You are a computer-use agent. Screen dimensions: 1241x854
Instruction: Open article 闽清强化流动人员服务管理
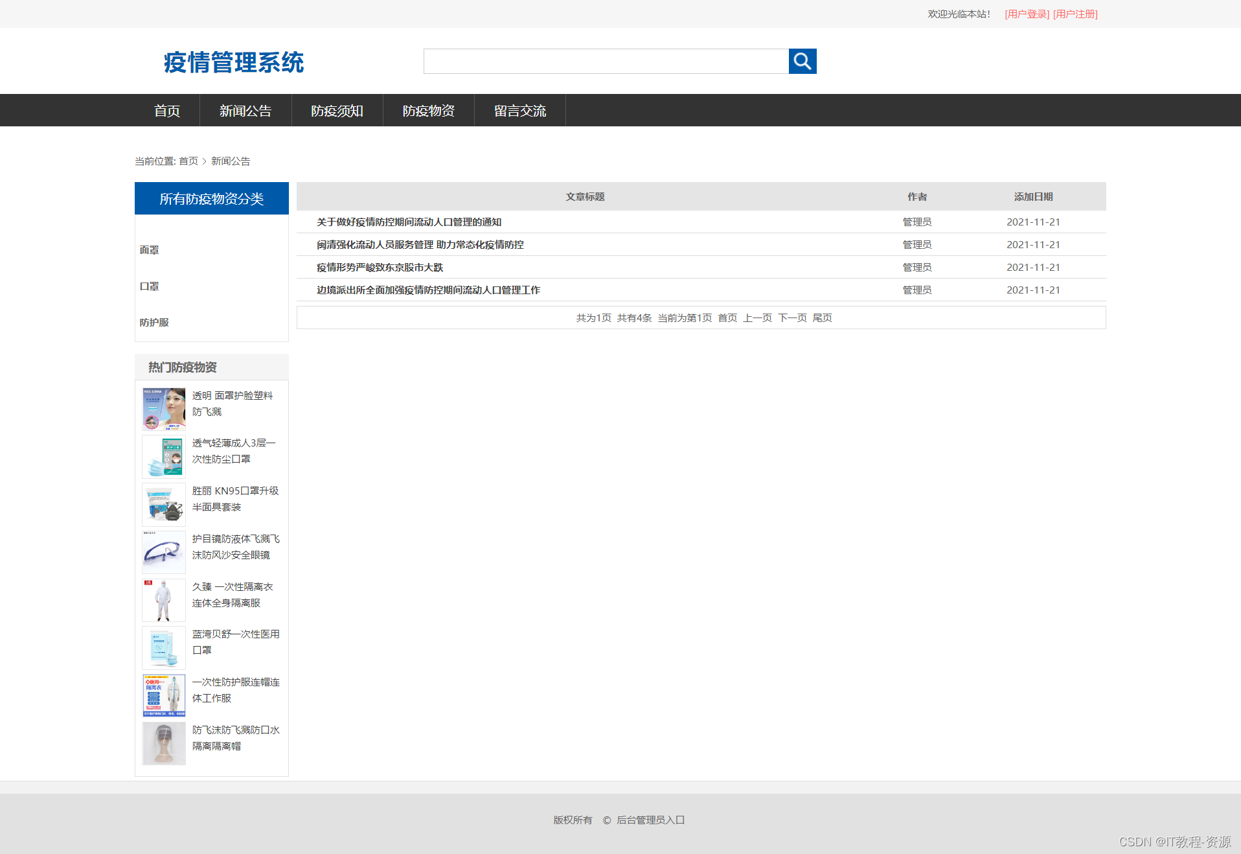coord(420,245)
